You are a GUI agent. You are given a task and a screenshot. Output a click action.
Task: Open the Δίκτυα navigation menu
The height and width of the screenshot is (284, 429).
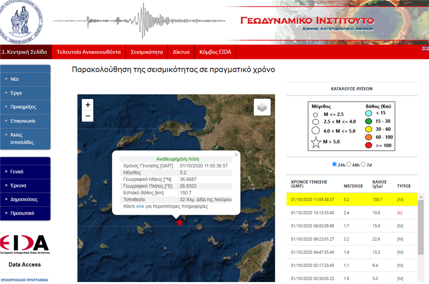point(181,52)
